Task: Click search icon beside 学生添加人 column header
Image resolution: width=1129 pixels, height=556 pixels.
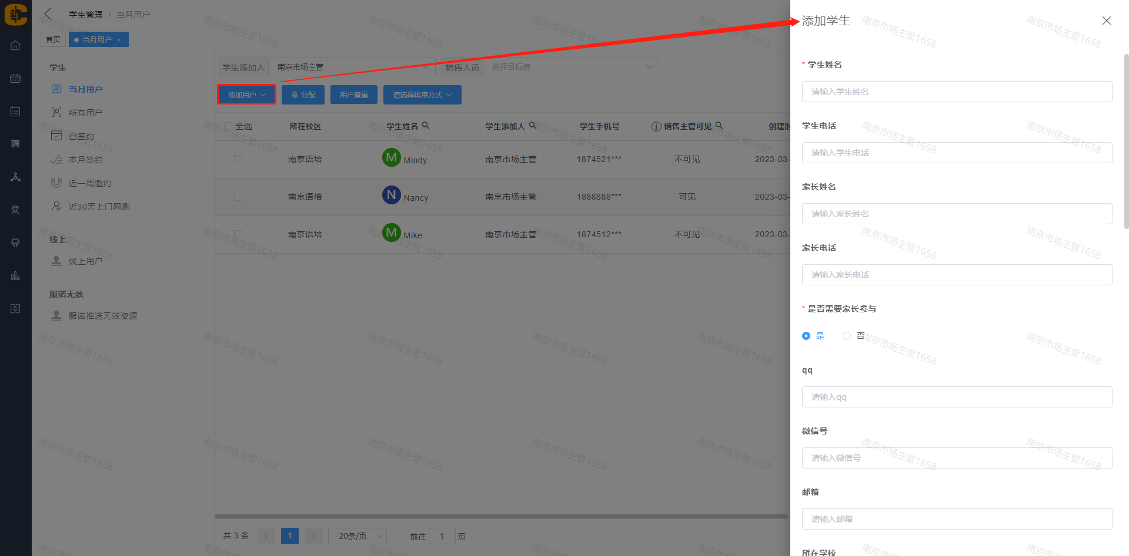Action: click(x=532, y=126)
